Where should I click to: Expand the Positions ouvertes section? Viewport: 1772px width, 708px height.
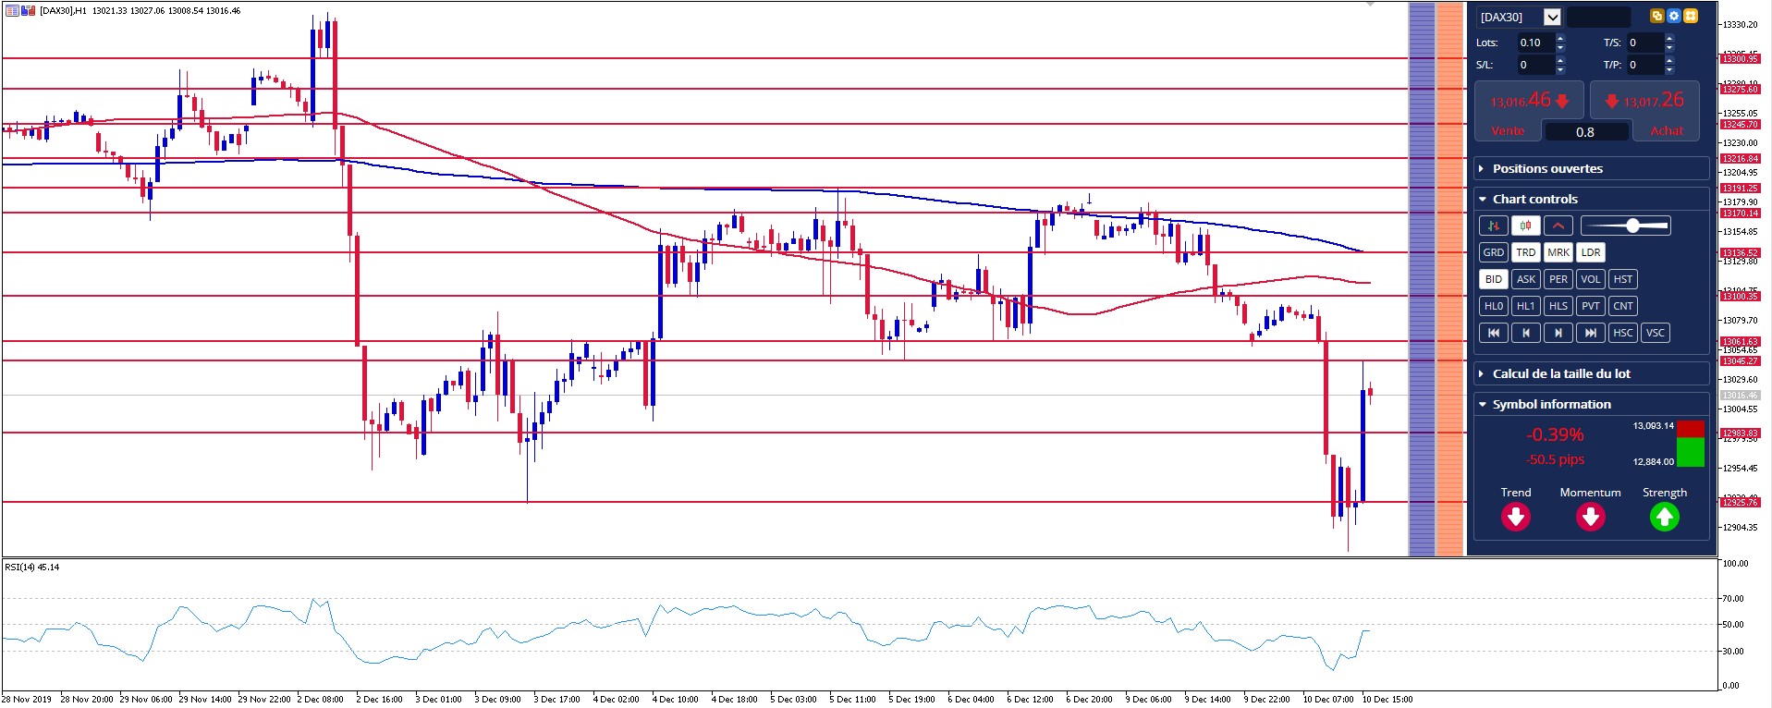pos(1547,168)
